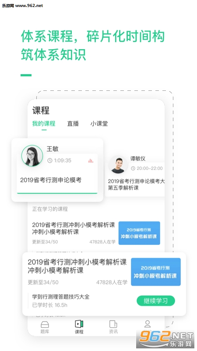
Task: Click the green 继续学习 button
Action: [x=156, y=301]
